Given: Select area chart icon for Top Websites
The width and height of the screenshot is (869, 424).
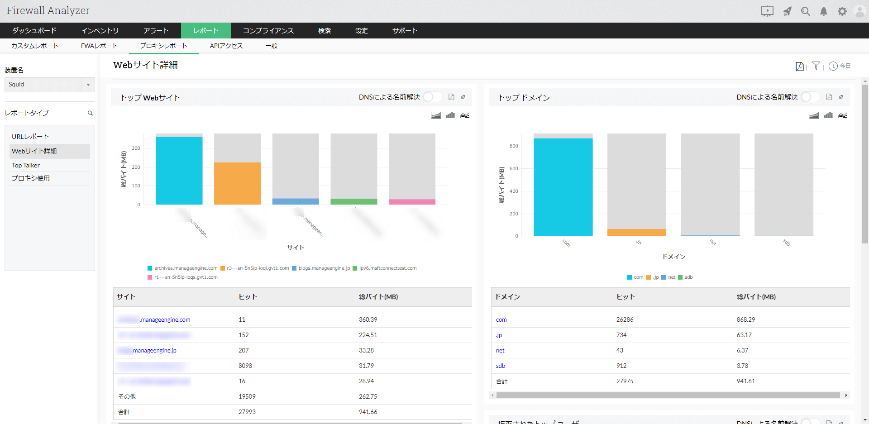Looking at the screenshot, I should [x=436, y=115].
